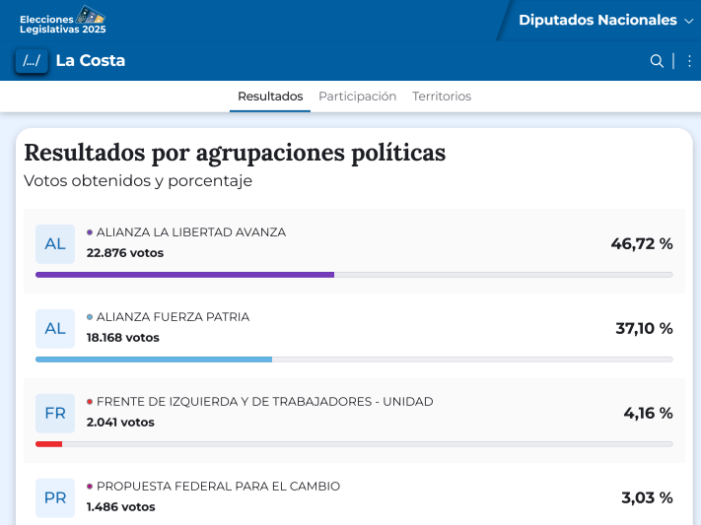The height and width of the screenshot is (525, 701).
Task: Click the red Frente de Izquierda progress bar
Action: coord(49,444)
